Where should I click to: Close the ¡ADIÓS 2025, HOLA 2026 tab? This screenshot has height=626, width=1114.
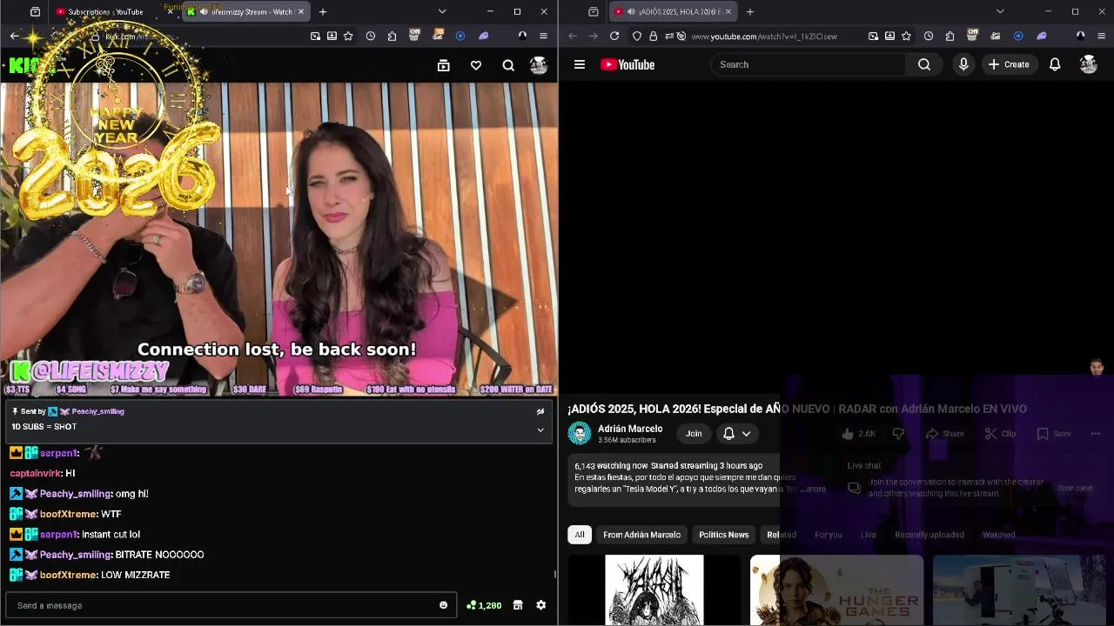[728, 12]
